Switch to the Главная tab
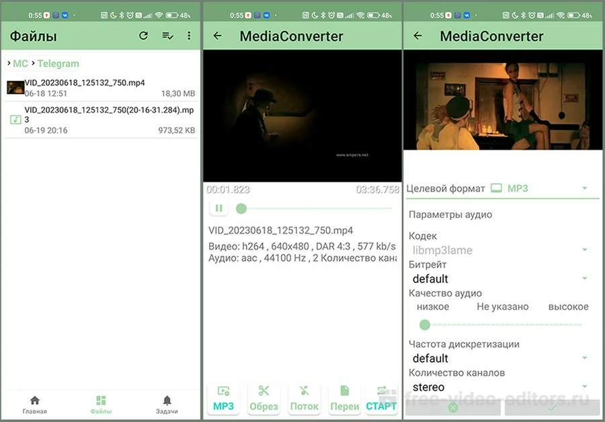The width and height of the screenshot is (605, 422). coord(35,405)
